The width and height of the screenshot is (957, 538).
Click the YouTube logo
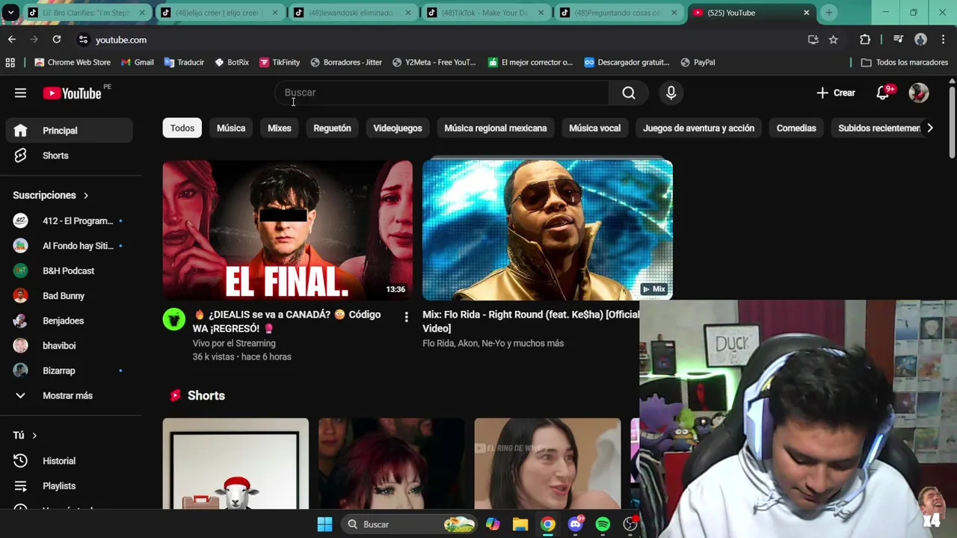(73, 93)
